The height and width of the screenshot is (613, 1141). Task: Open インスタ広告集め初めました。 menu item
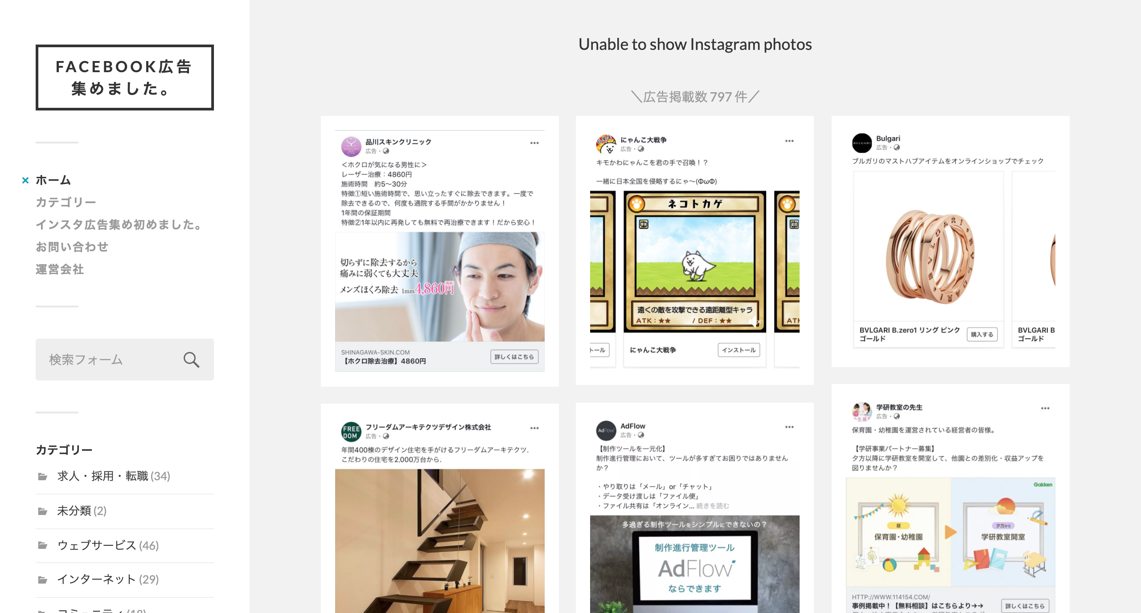(x=119, y=225)
